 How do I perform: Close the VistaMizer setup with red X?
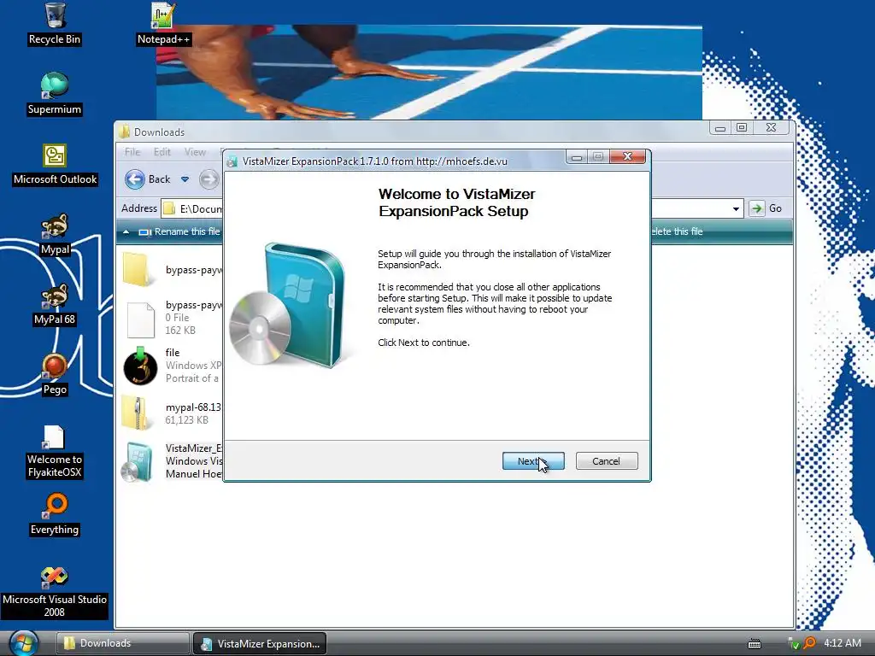pyautogui.click(x=627, y=157)
